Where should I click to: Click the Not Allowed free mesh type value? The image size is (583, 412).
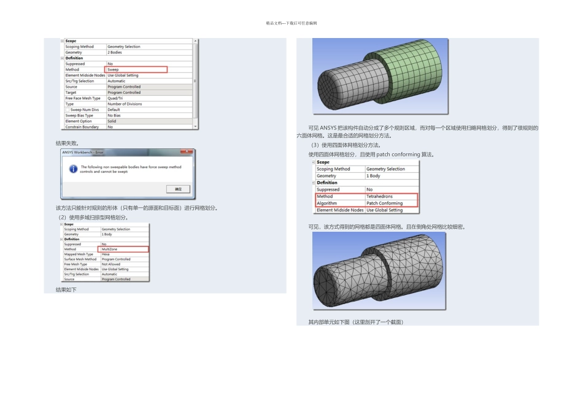point(111,264)
